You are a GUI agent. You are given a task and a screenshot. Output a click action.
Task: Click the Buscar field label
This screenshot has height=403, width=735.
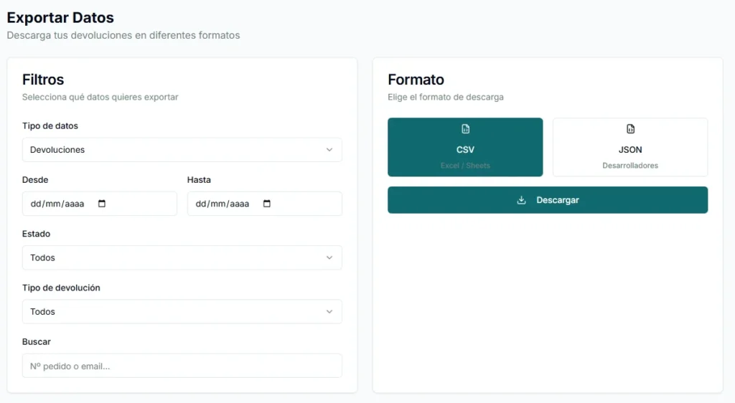point(37,341)
